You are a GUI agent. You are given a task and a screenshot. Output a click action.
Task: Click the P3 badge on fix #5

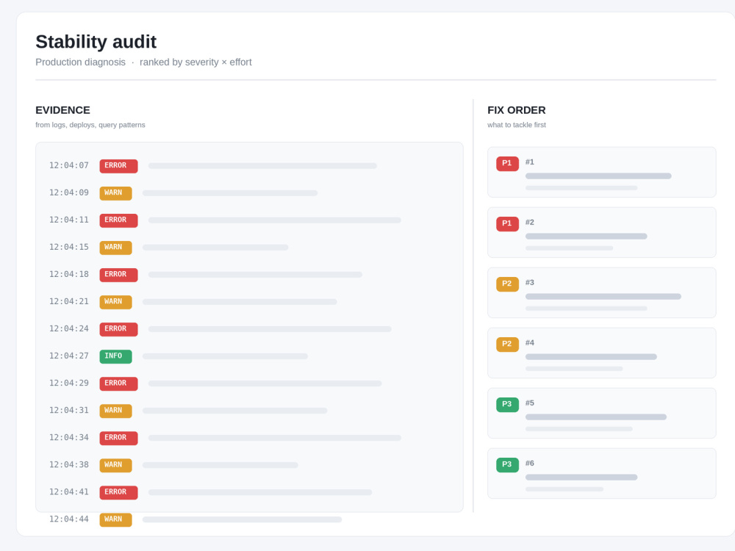tap(507, 404)
